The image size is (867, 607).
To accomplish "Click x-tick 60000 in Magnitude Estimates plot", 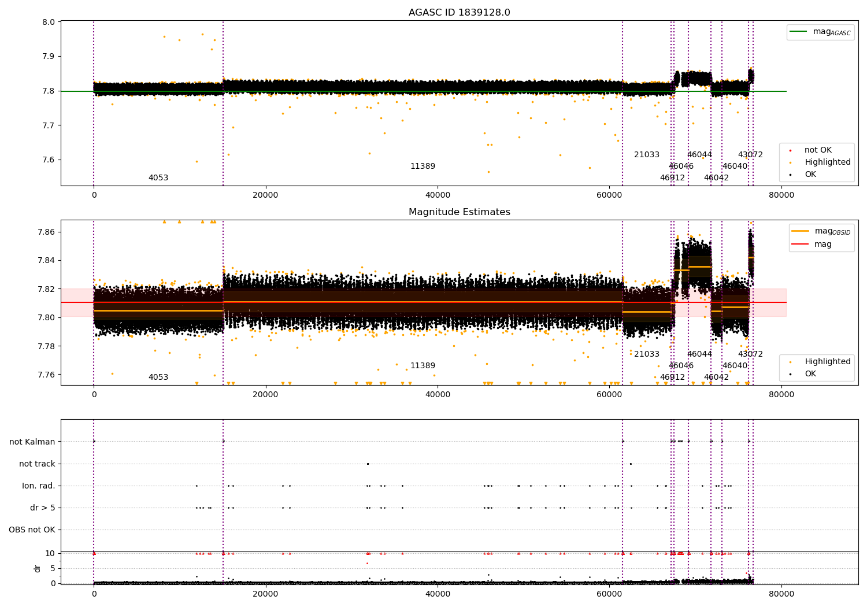I will tap(609, 394).
